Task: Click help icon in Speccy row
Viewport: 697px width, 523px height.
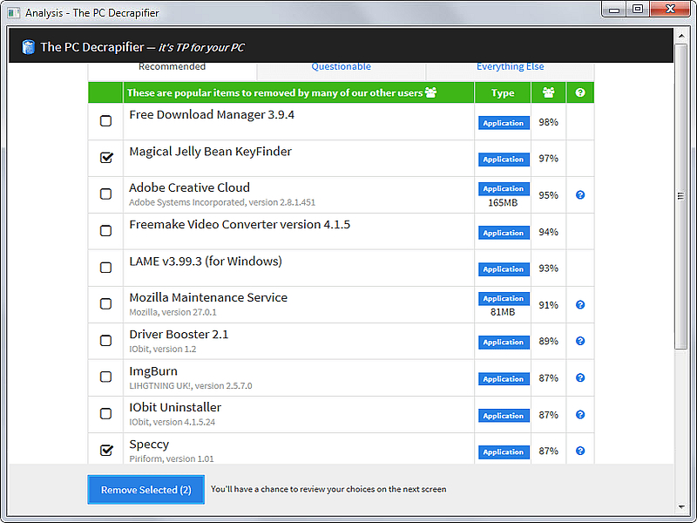Action: click(580, 451)
